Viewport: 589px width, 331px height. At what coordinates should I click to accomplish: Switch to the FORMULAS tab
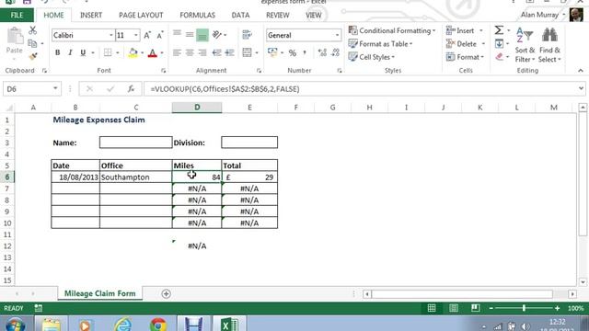(x=197, y=15)
